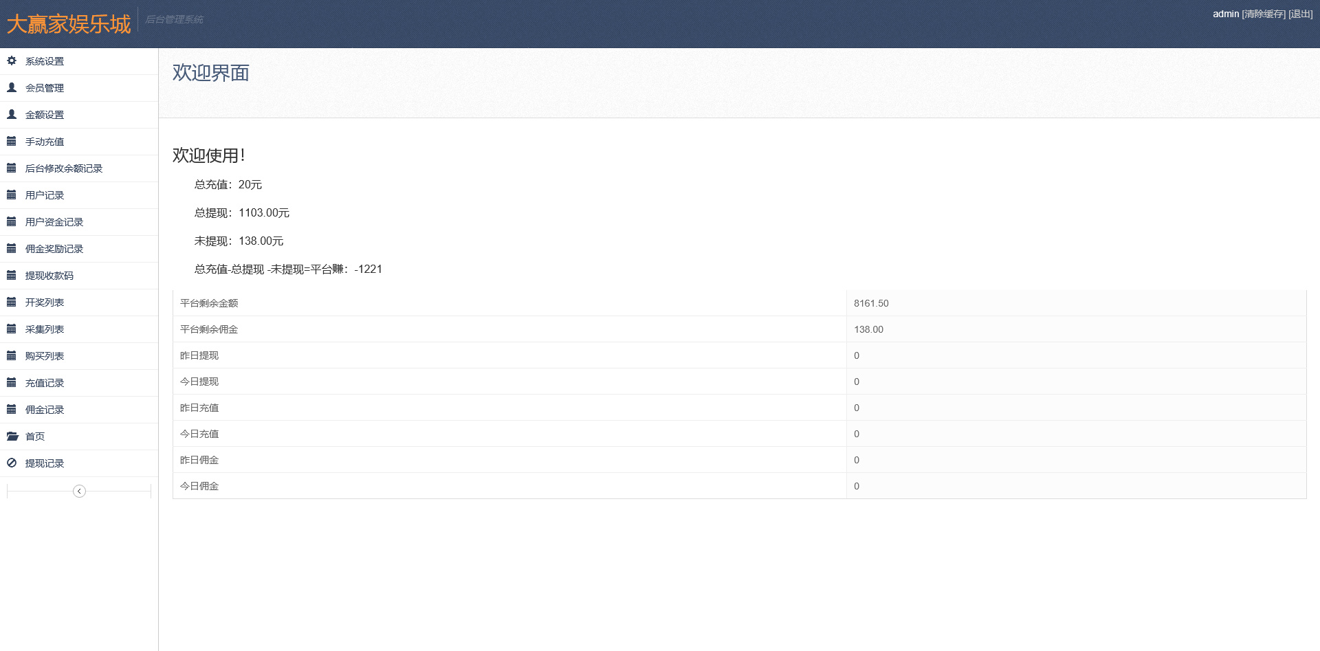
Task: Click the 平台剩余金额 table cell
Action: pyautogui.click(x=509, y=303)
